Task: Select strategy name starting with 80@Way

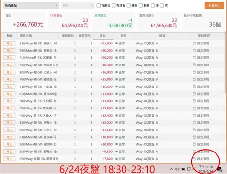Action: pos(38,130)
